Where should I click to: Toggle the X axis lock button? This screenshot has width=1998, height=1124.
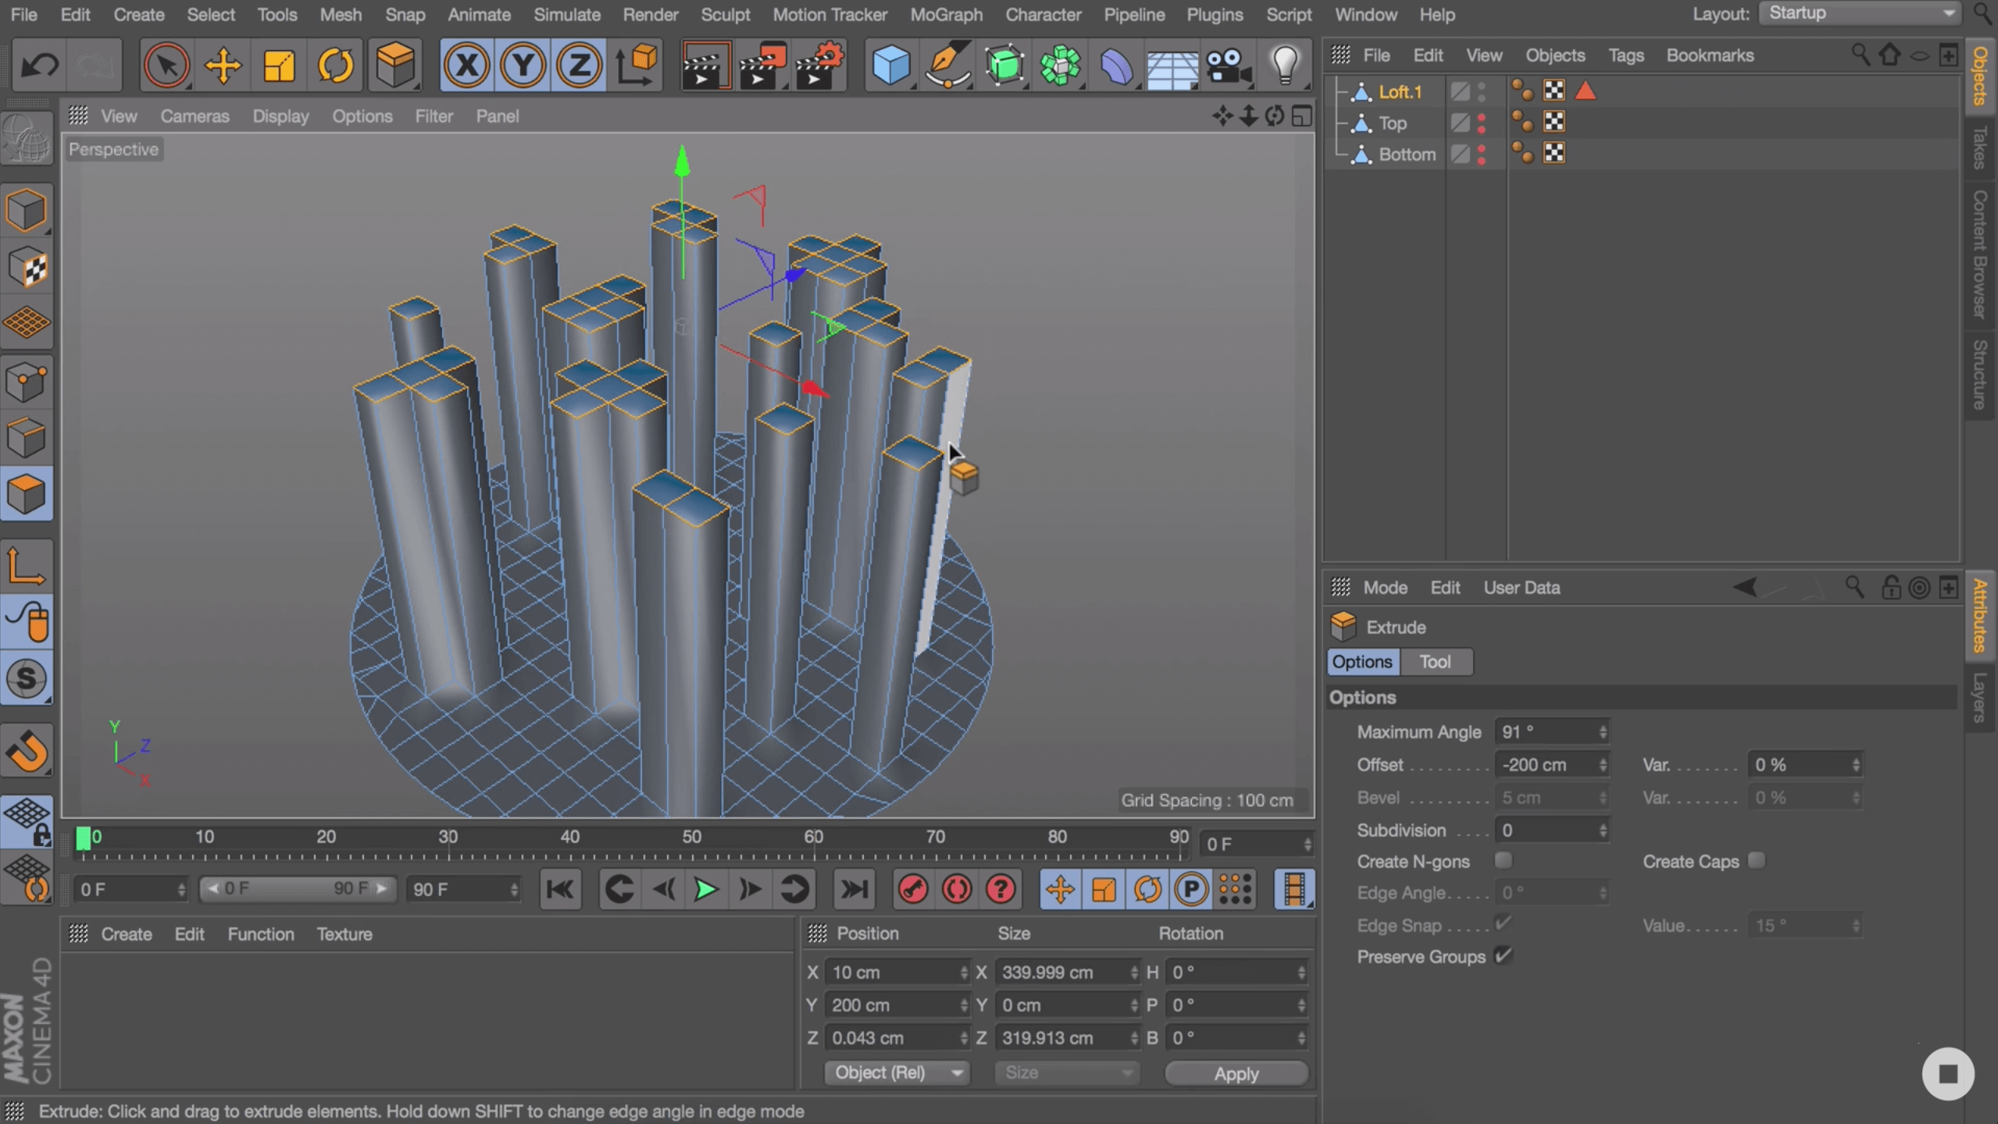(466, 65)
